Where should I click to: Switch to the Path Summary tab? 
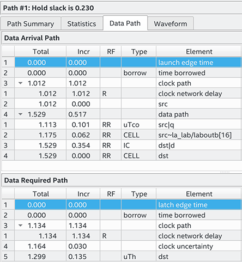coord(31,23)
